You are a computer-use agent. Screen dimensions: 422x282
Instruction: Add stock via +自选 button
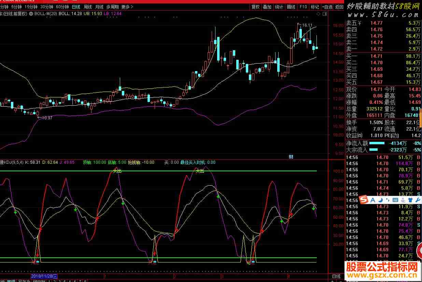(327, 6)
